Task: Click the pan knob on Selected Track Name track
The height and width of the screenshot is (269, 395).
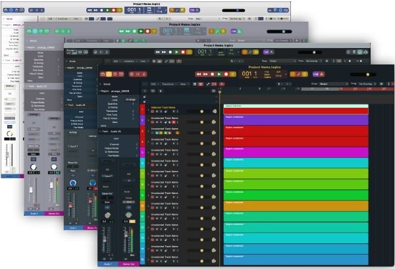Action: point(214,111)
